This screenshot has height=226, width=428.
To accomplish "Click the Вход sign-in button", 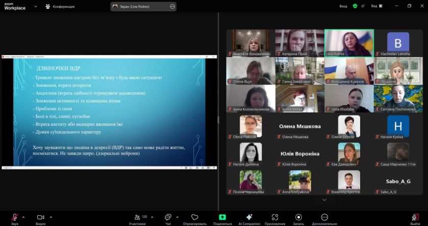I will [343, 6].
